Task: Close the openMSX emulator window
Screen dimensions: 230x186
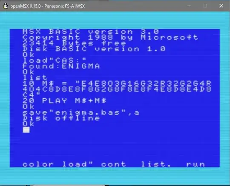Action: pos(221,6)
